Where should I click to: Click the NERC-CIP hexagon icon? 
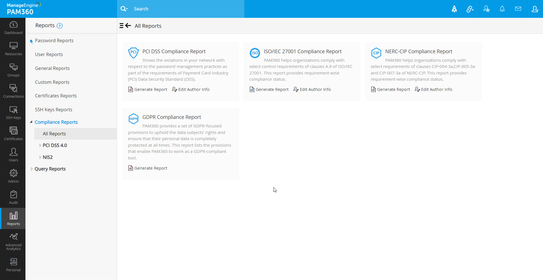pyautogui.click(x=376, y=53)
